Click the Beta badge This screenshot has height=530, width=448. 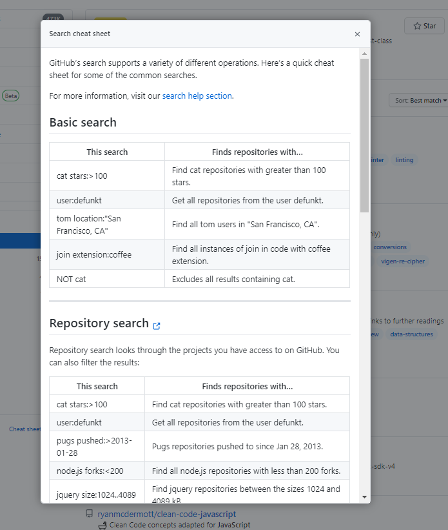coord(10,96)
